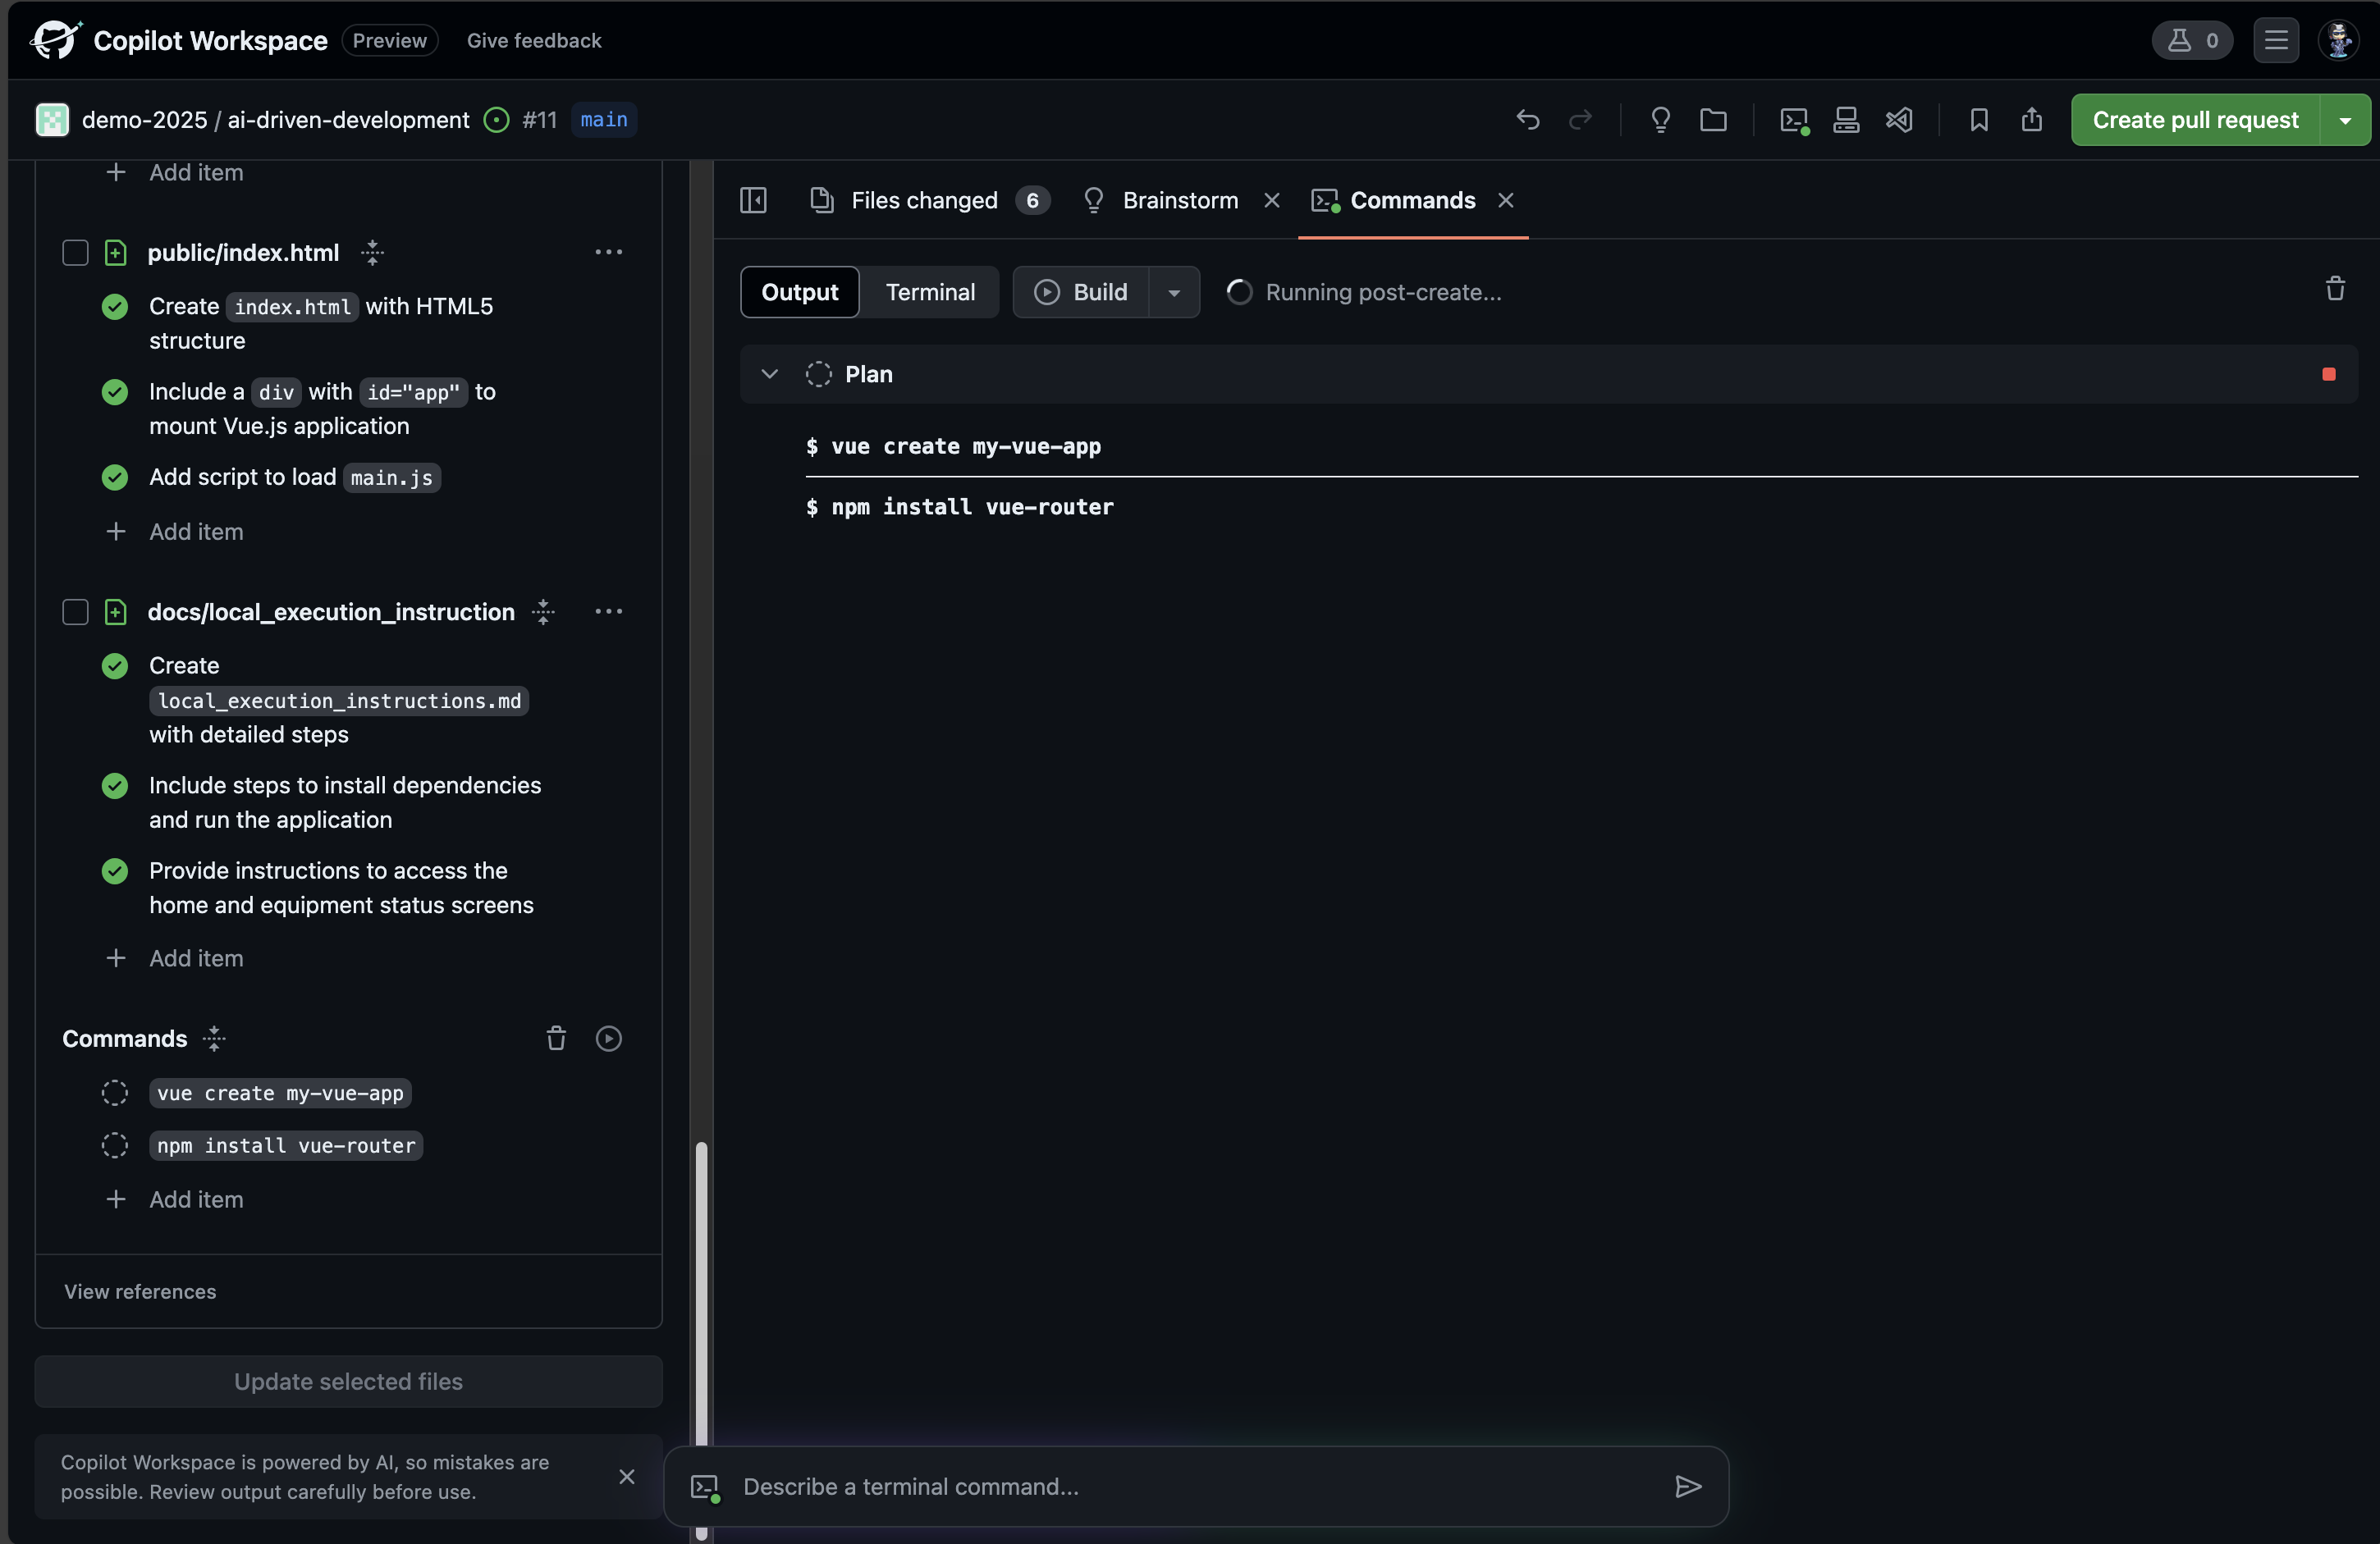Open the live preview ports icon
The height and width of the screenshot is (1544, 2380).
tap(1846, 120)
